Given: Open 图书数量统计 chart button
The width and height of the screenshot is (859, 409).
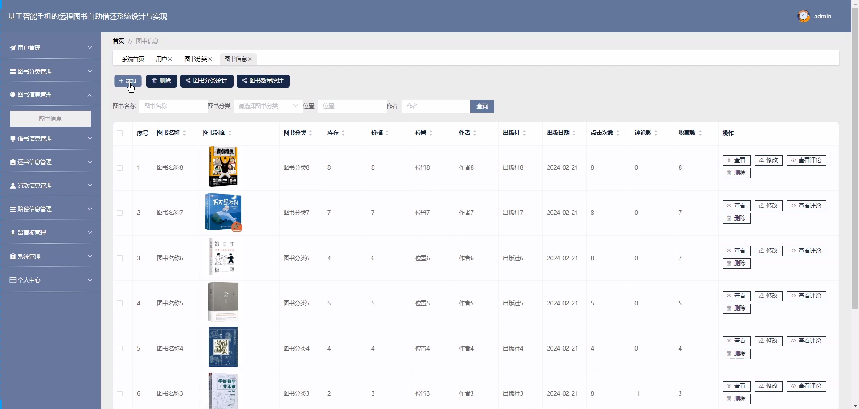Looking at the screenshot, I should click(x=263, y=81).
